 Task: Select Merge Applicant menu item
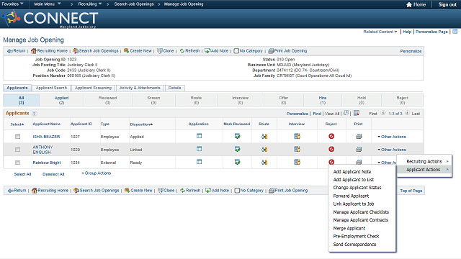point(349,228)
